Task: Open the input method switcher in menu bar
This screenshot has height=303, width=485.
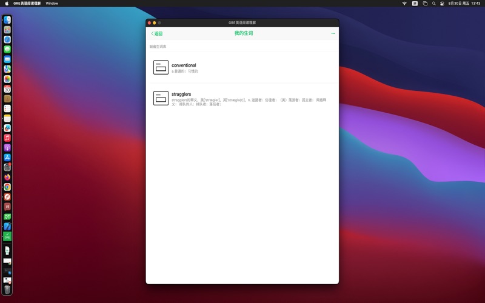Action: (x=415, y=3)
